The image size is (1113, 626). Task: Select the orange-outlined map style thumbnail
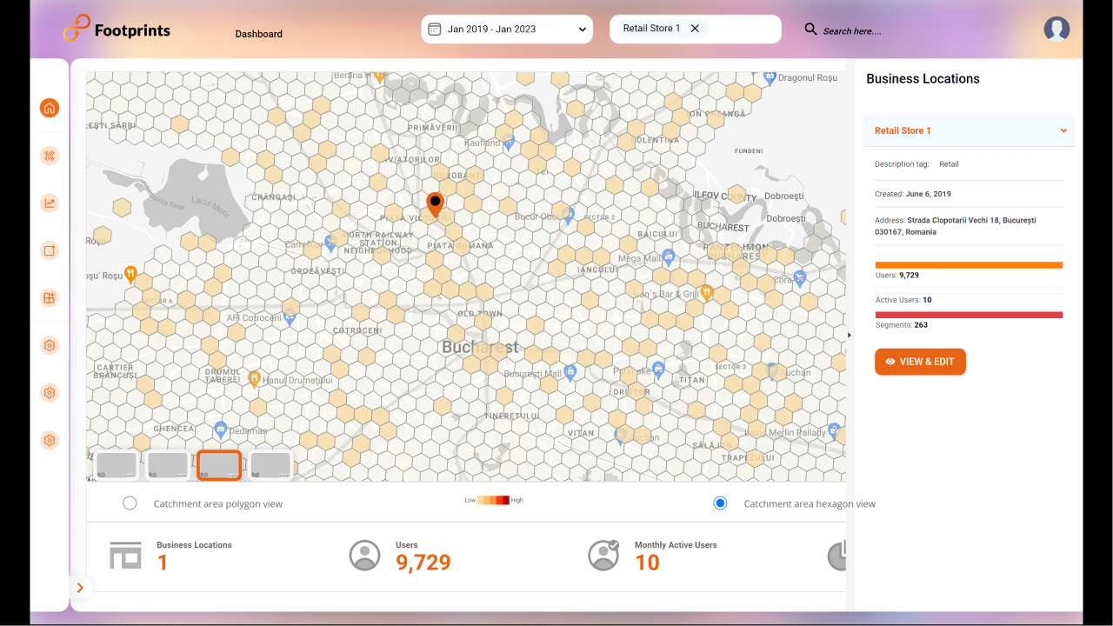(x=219, y=465)
